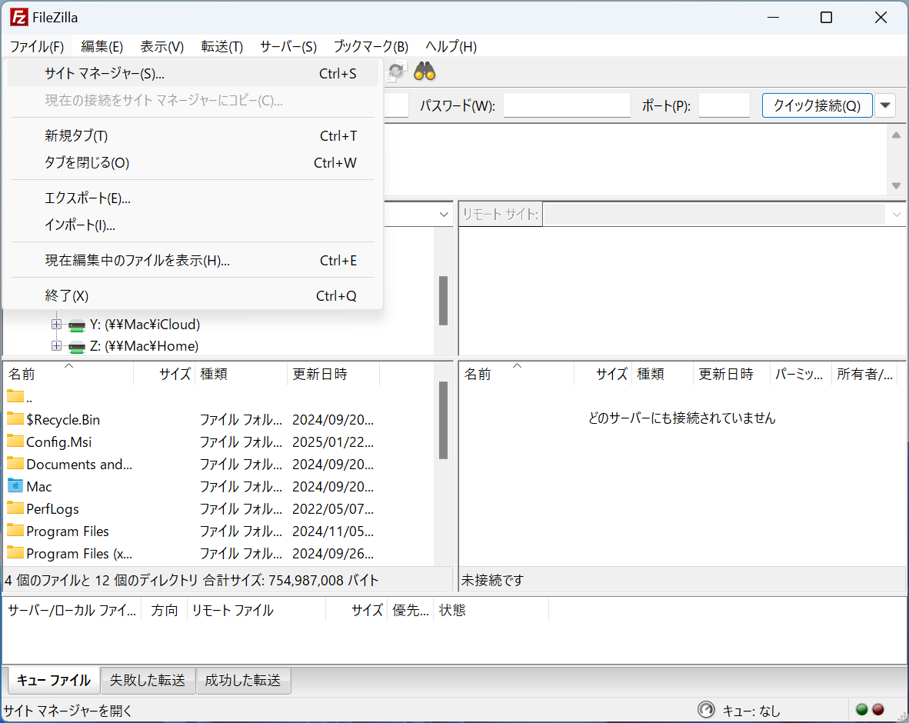
Task: Expand the Z: (\\Mac\Home) drive node
Action: [56, 346]
